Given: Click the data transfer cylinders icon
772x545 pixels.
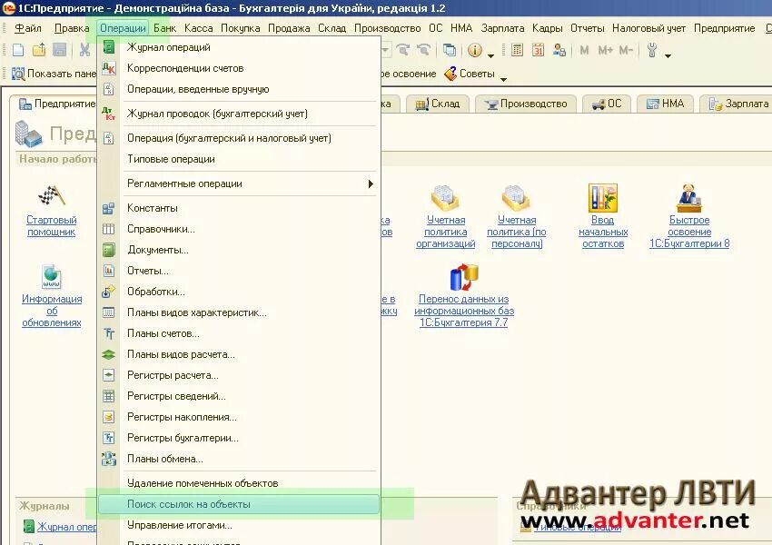Looking at the screenshot, I should click(x=464, y=277).
